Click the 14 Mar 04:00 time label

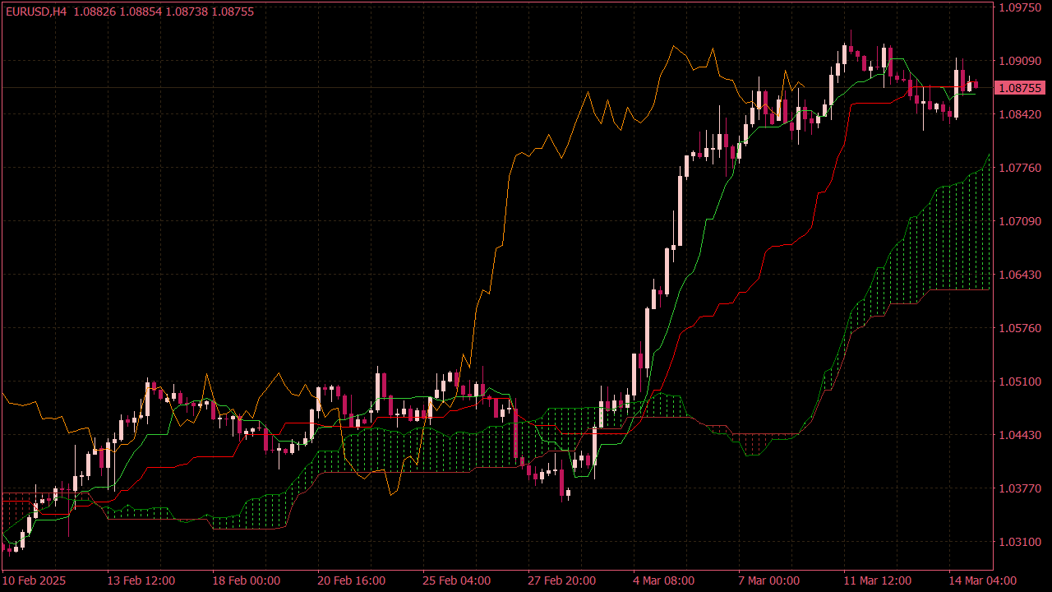(x=982, y=580)
